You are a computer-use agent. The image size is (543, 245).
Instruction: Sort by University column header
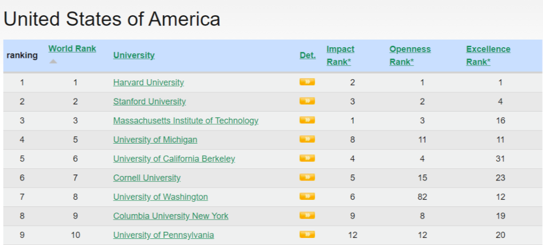click(x=134, y=55)
